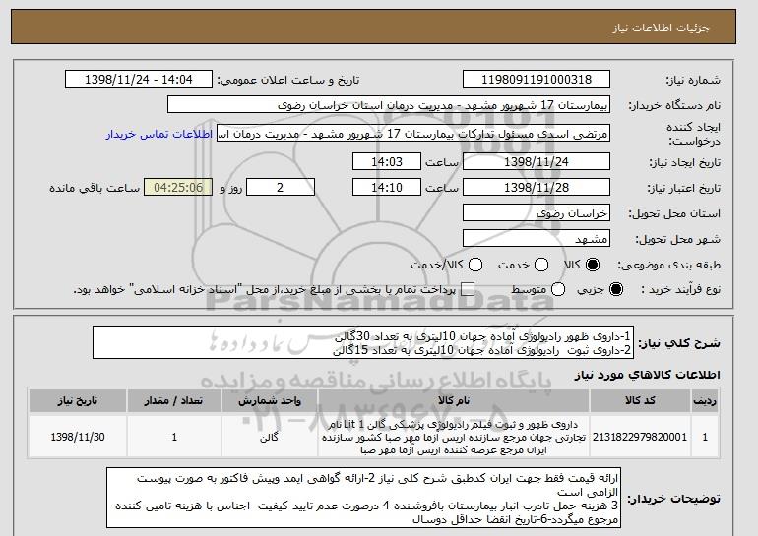Click the remaining days field showing 2
This screenshot has height=536, width=758.
(281, 188)
